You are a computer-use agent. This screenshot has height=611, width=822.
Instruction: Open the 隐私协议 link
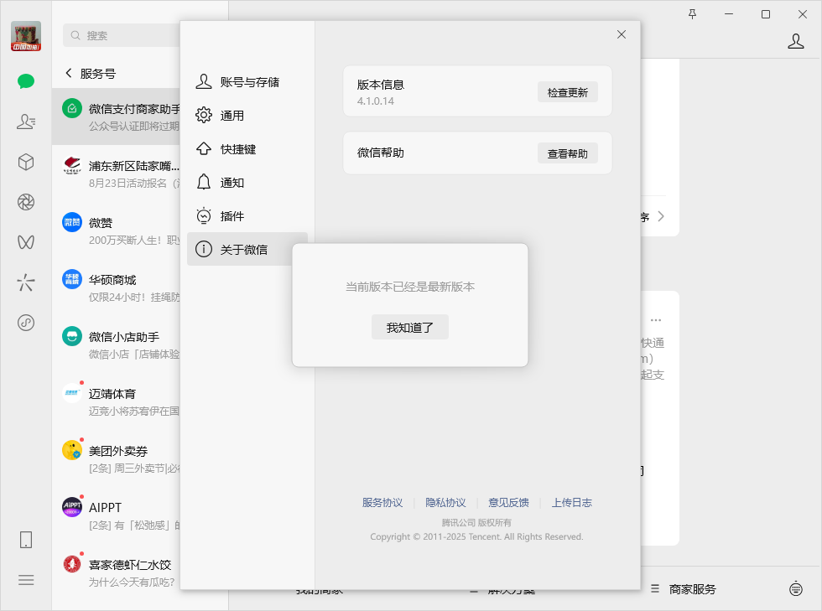pyautogui.click(x=445, y=503)
